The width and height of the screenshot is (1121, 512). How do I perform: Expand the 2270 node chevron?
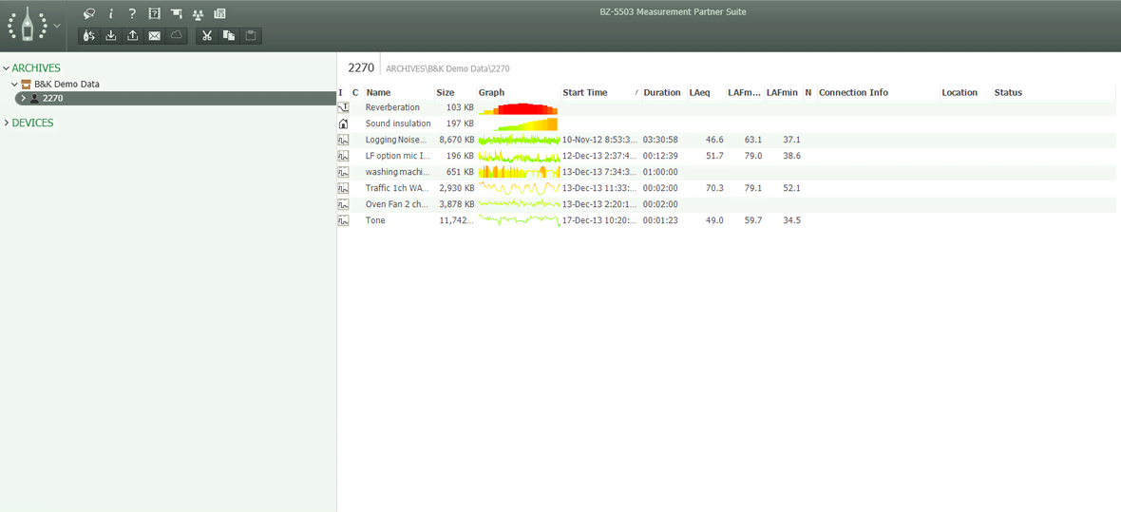coord(23,99)
